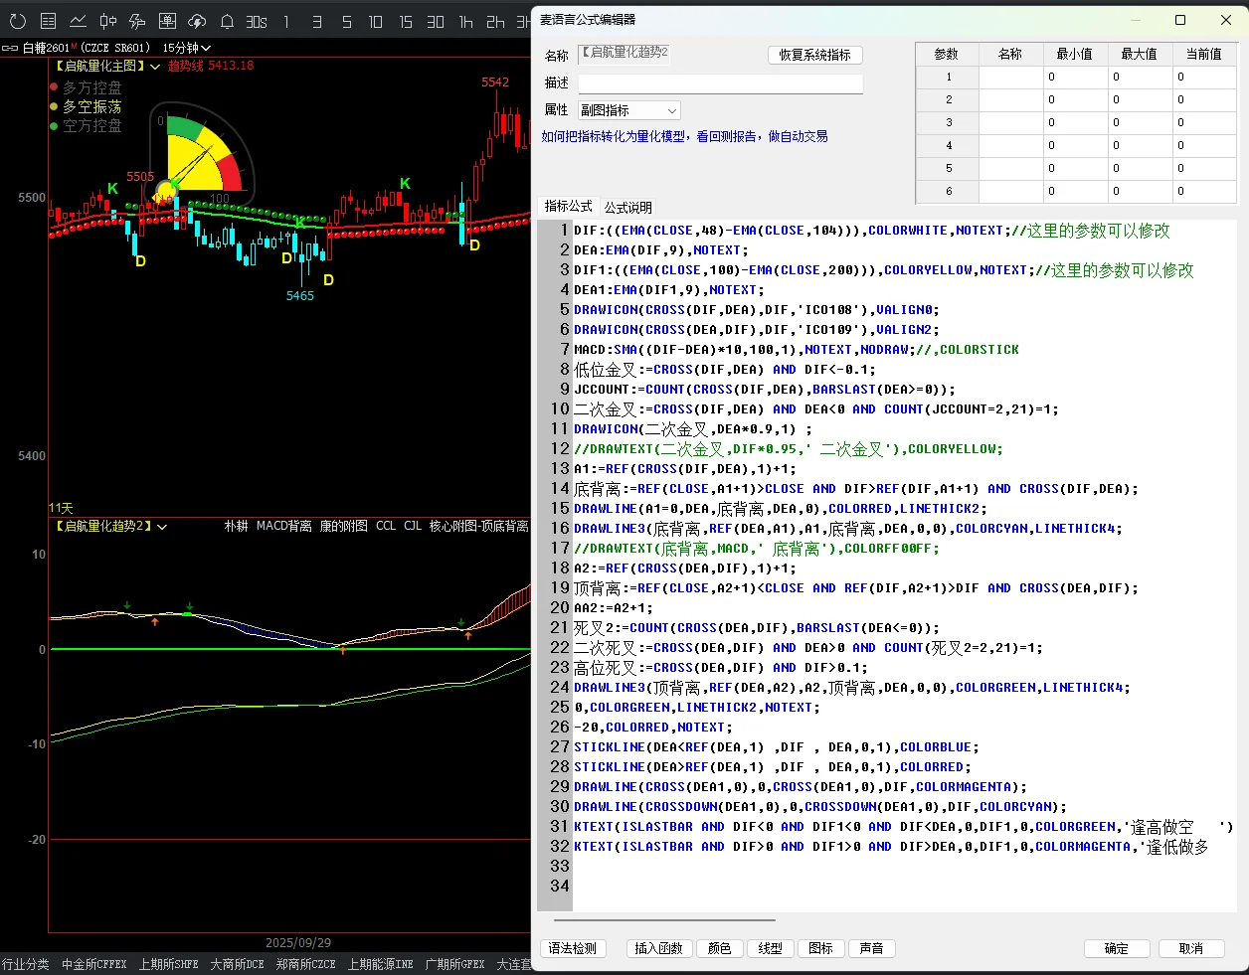The height and width of the screenshot is (975, 1249).
Task: Select the 3 minute period button
Action: [x=316, y=21]
